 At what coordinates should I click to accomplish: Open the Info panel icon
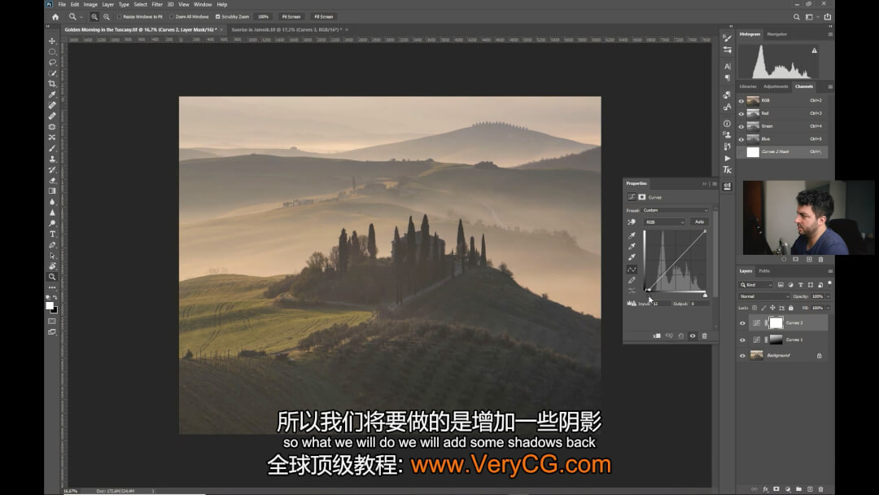(x=727, y=123)
